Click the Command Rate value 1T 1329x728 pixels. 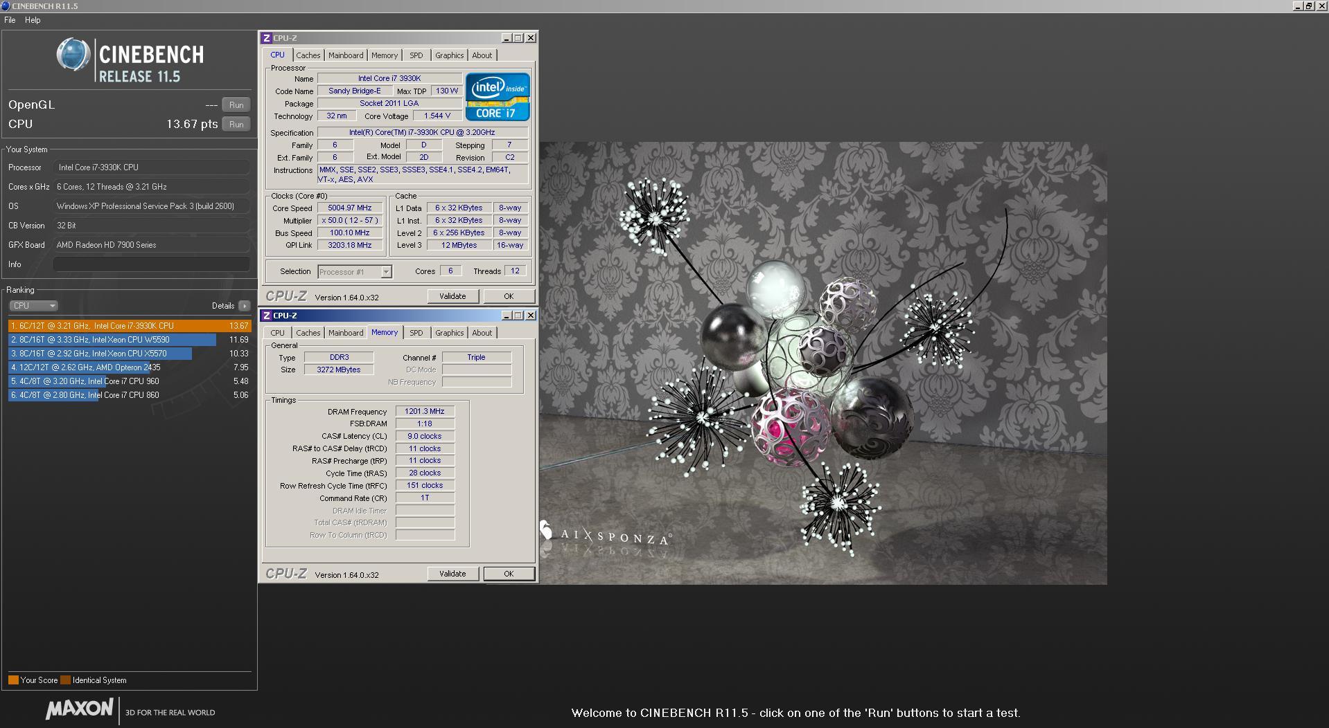(425, 498)
